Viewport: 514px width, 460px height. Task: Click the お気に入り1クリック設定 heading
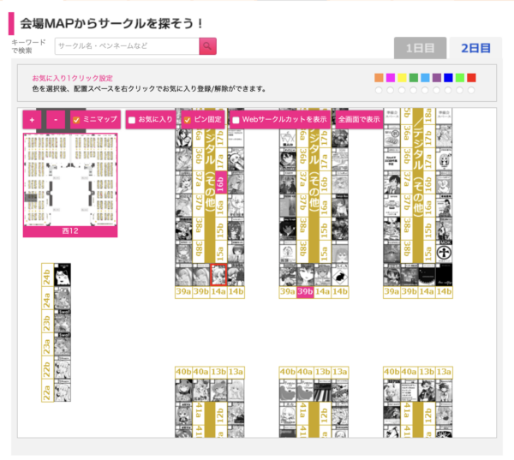coord(73,78)
